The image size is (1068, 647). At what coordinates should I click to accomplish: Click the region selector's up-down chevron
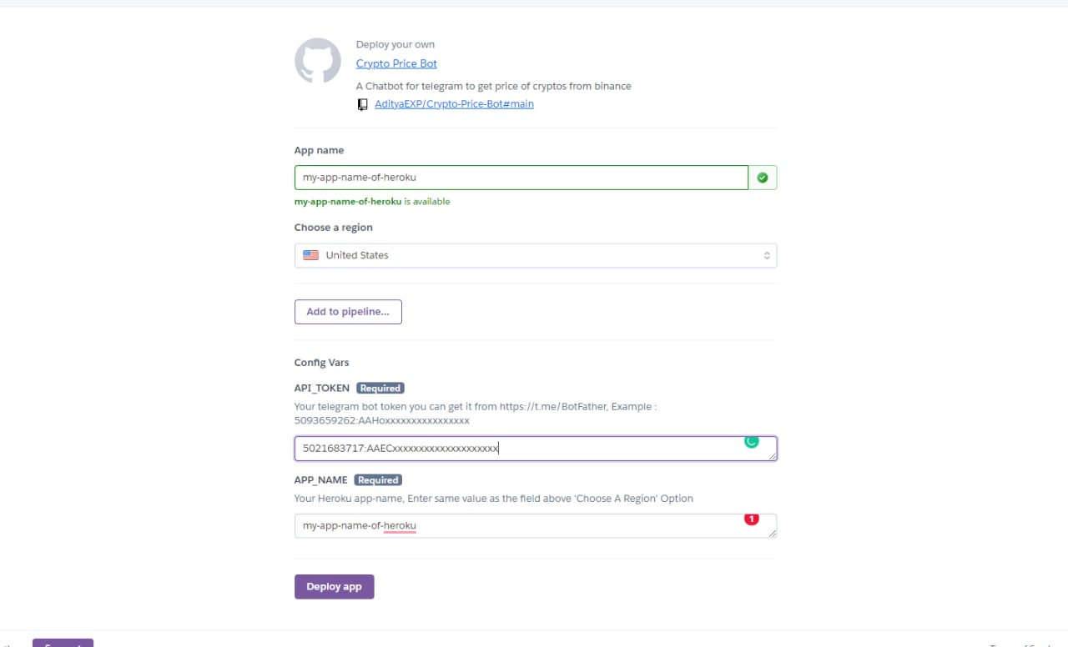[766, 255]
